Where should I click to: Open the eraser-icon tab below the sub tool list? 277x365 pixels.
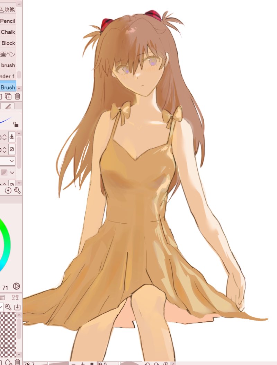point(8,106)
